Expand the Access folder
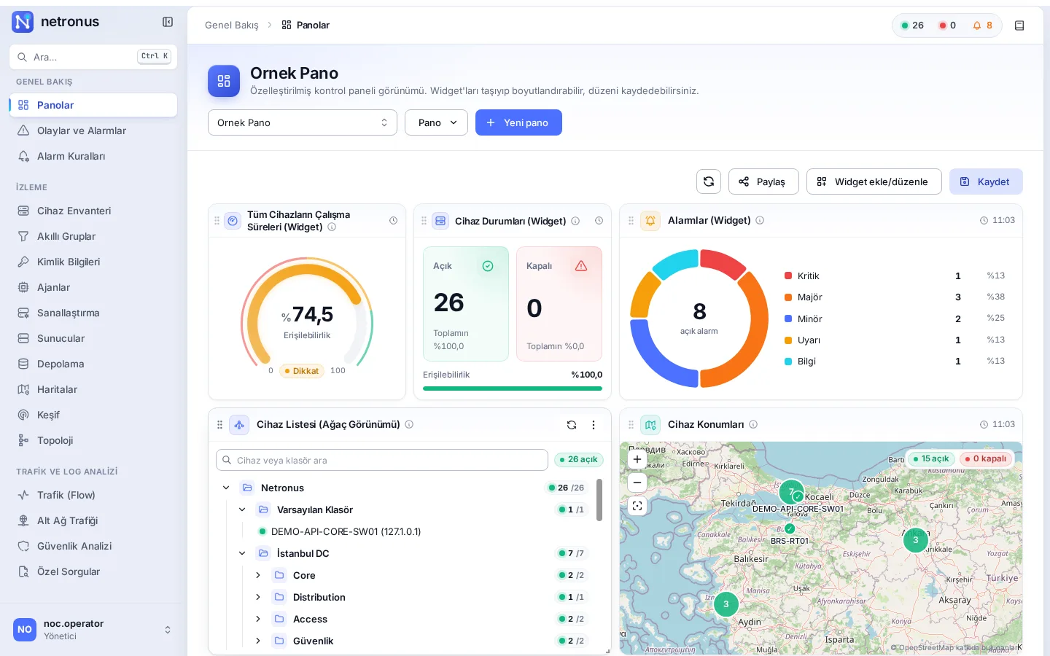 point(258,619)
